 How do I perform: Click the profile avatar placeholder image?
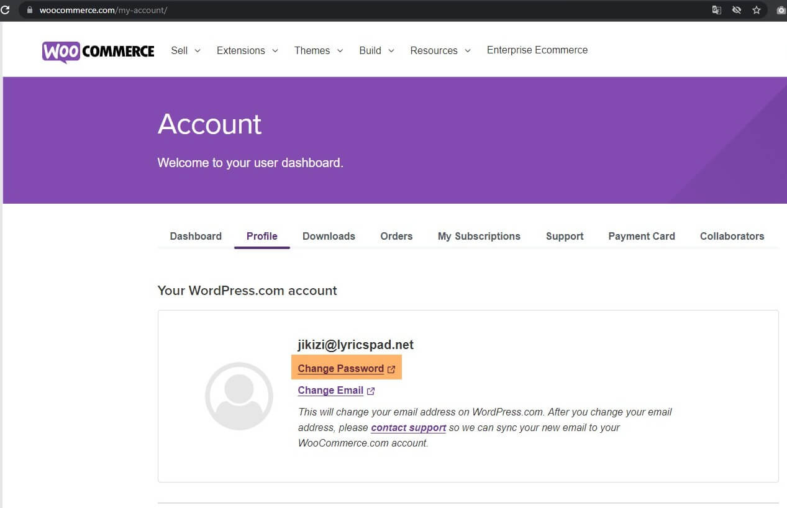tap(239, 396)
